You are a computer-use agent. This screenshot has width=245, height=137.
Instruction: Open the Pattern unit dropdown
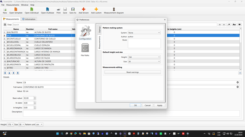(x=39, y=125)
